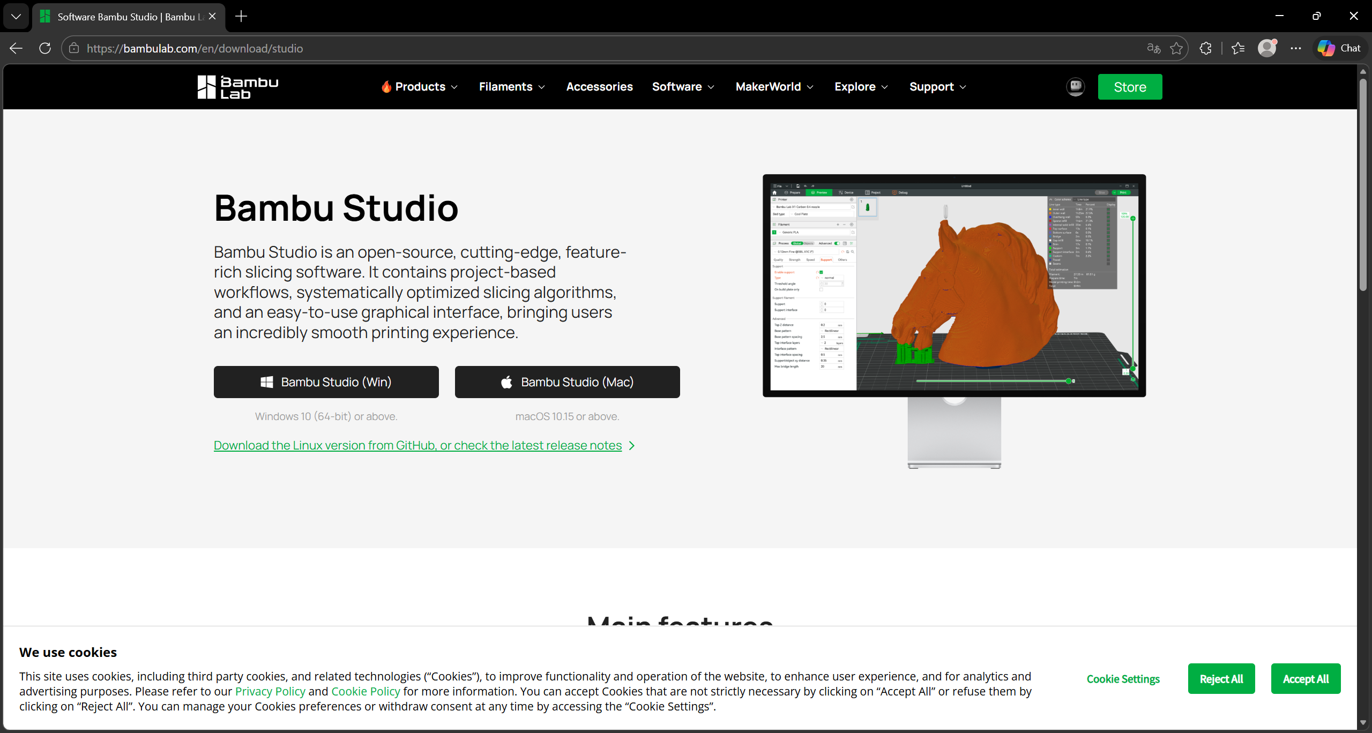Image resolution: width=1372 pixels, height=733 pixels.
Task: Click the translate page icon
Action: [x=1153, y=48]
